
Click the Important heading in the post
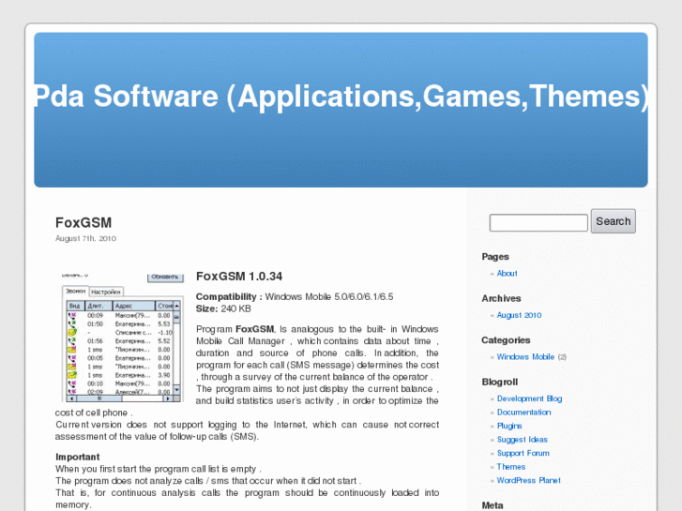78,457
